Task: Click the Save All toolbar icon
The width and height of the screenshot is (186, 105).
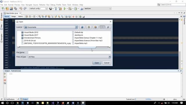Action: [x=15, y=8]
